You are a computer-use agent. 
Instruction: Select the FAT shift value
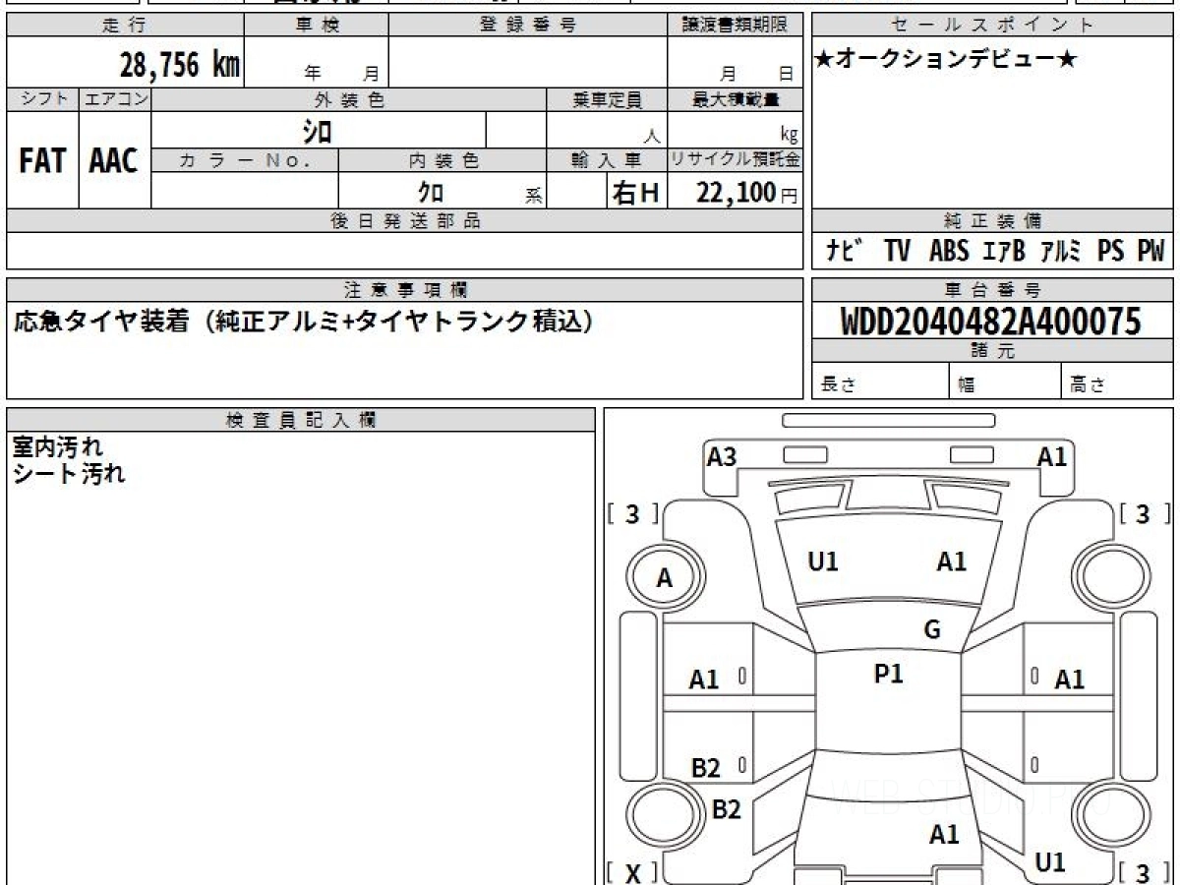point(42,160)
